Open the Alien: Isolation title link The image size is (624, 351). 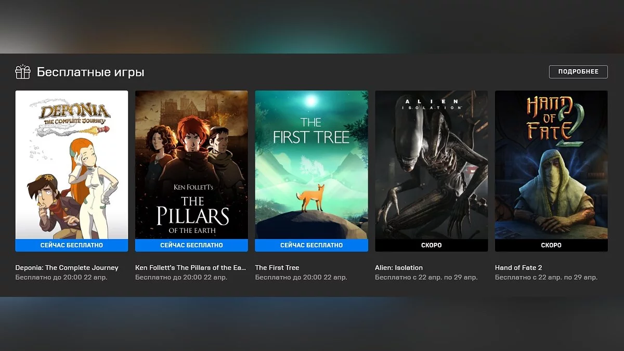399,268
